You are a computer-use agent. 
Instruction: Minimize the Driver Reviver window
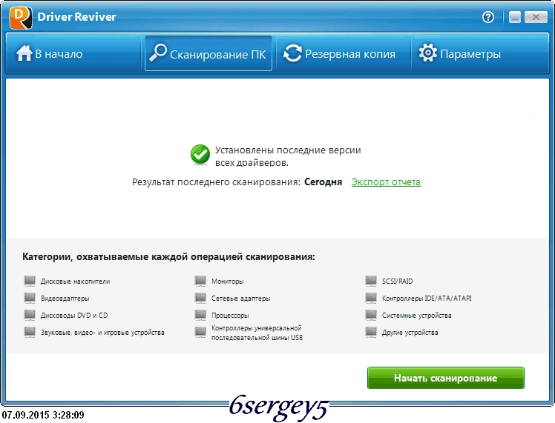pos(515,17)
